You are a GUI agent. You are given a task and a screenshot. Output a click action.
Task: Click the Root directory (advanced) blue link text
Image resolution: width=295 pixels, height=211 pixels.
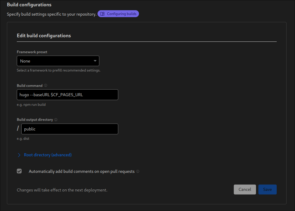(x=48, y=155)
